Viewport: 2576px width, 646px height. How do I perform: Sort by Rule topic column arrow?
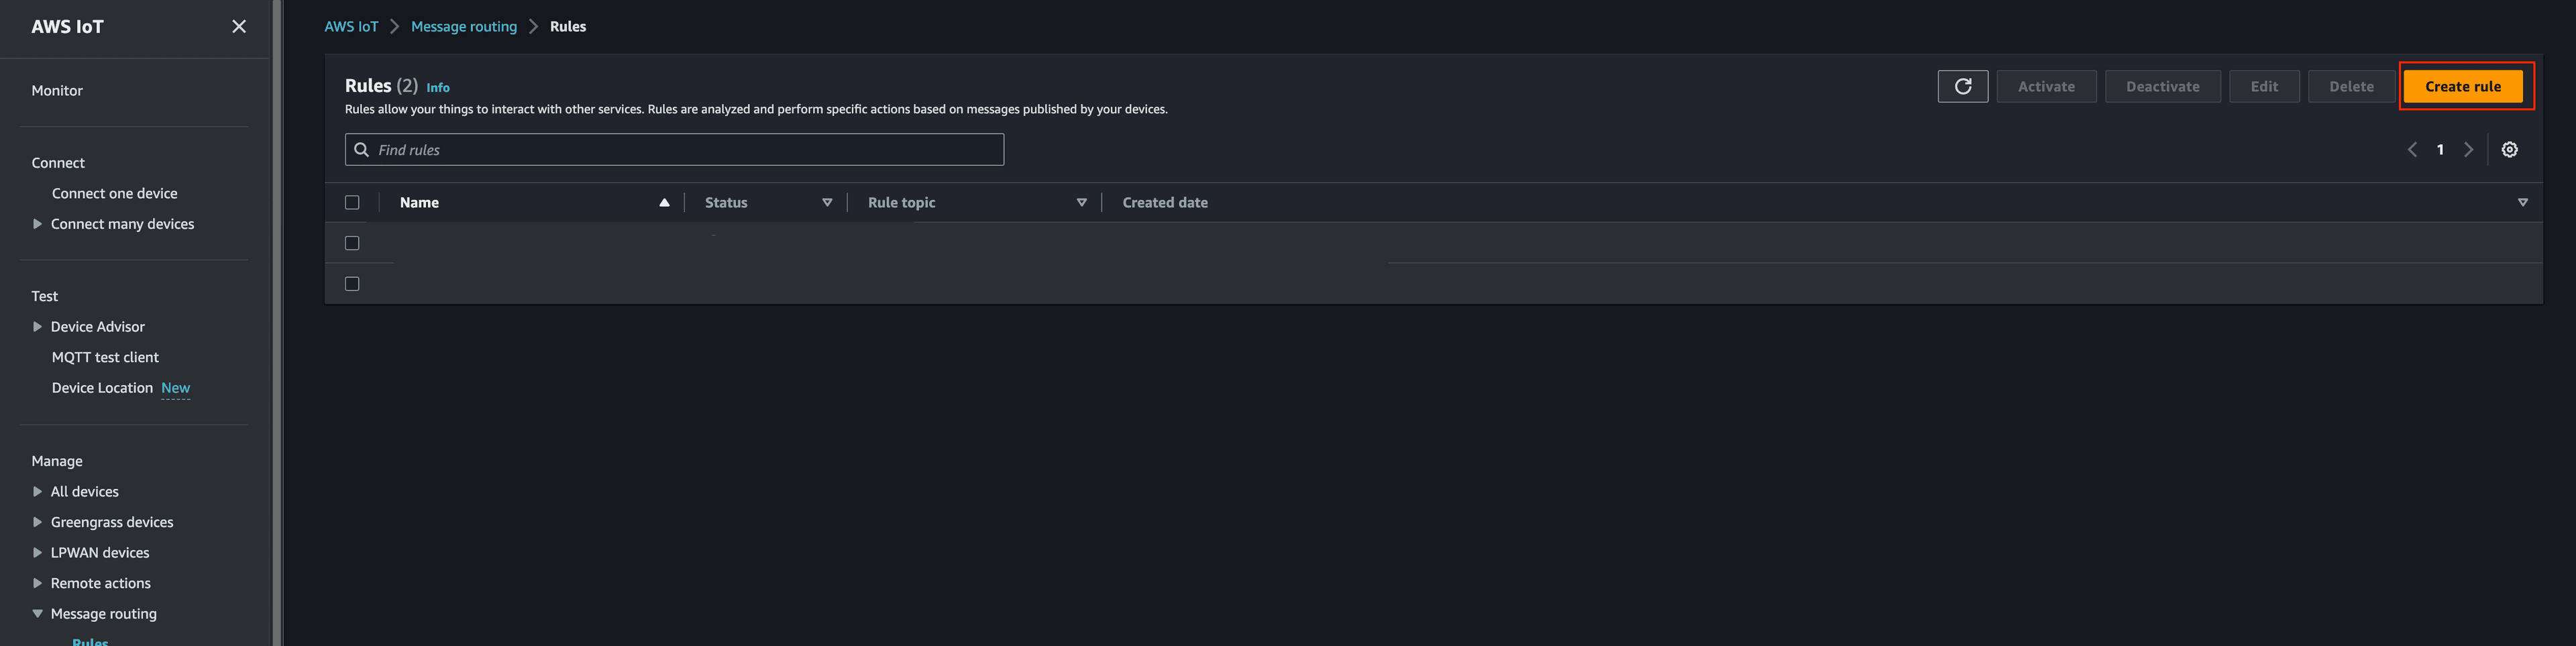pos(1081,202)
